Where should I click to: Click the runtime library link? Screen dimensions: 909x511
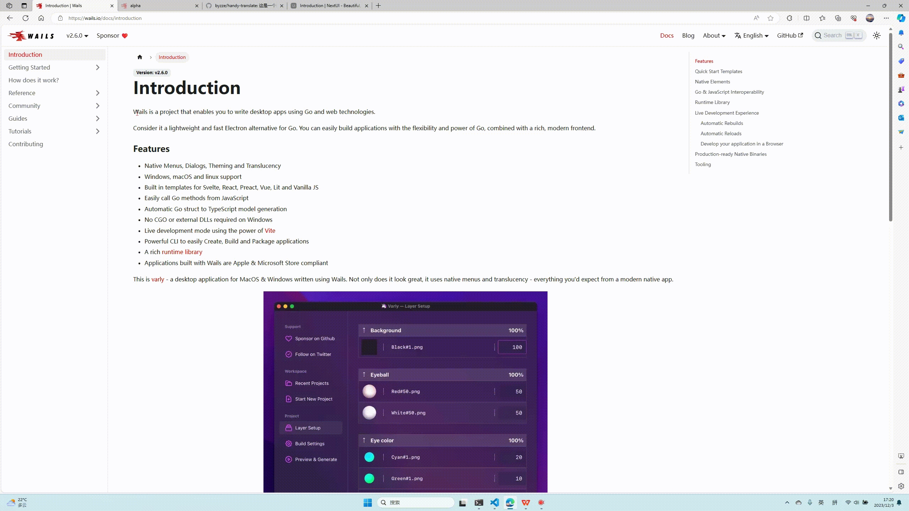[182, 252]
